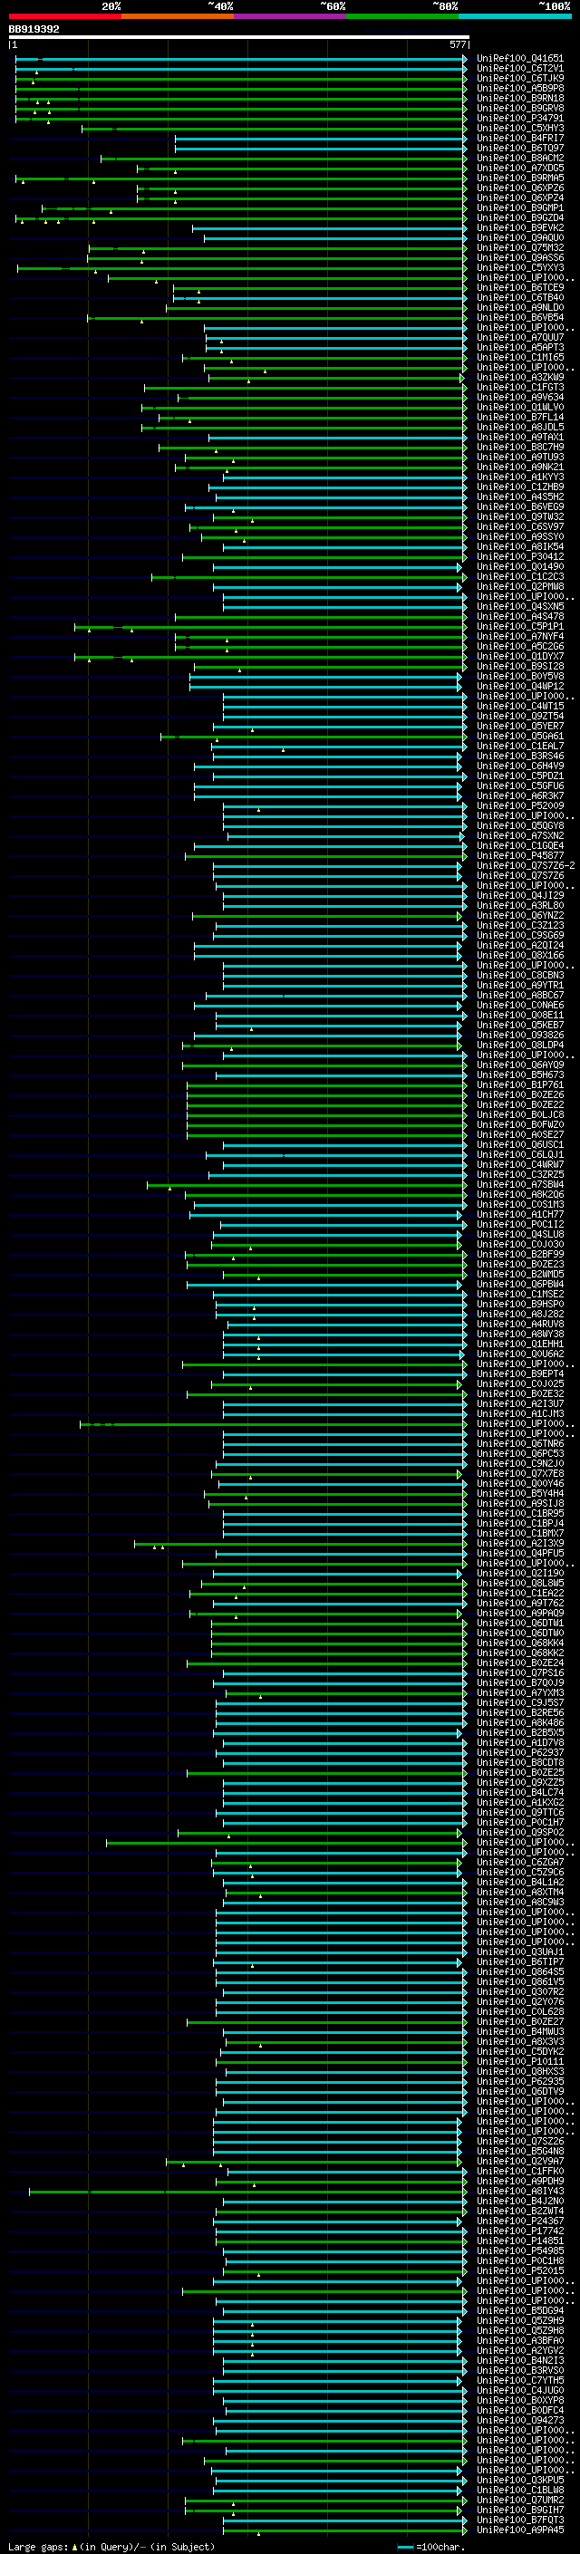Select the UniRef100_P30412 label
Image resolution: width=580 pixels, height=2554 pixels.
[520, 557]
